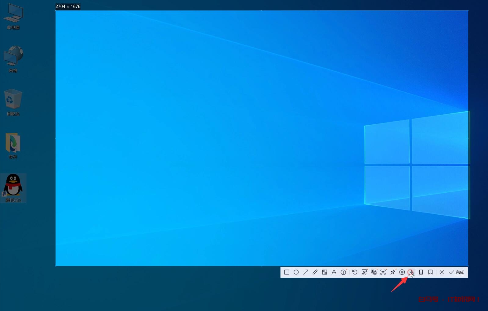
Task: Undo the last annotation
Action: tap(355, 272)
